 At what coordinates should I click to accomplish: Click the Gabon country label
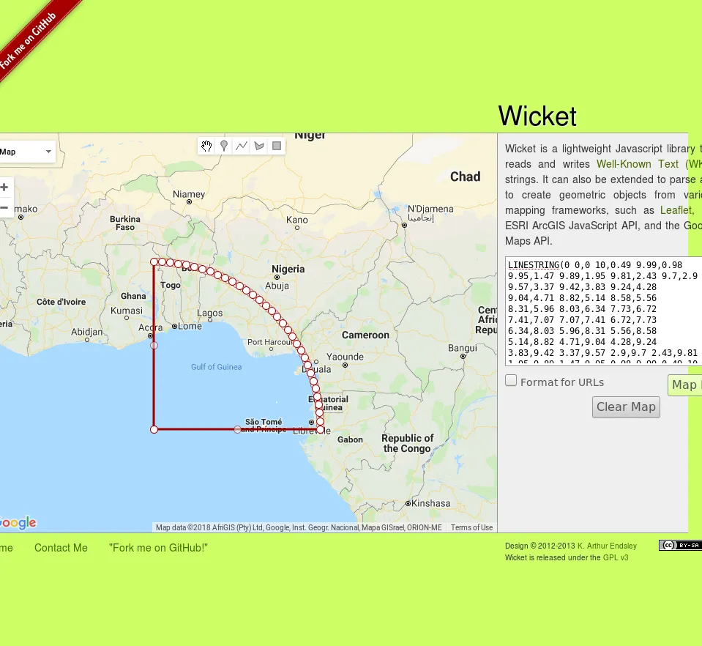pyautogui.click(x=350, y=440)
